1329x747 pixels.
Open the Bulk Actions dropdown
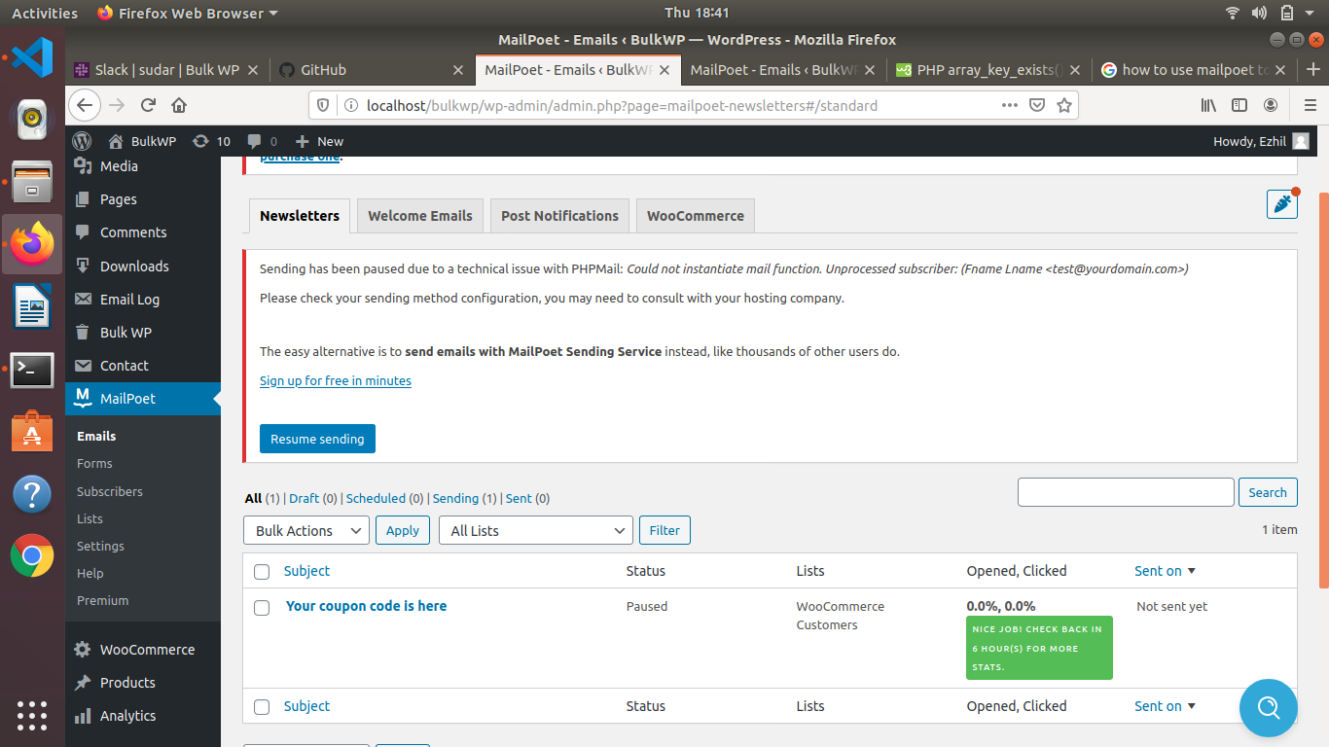305,530
